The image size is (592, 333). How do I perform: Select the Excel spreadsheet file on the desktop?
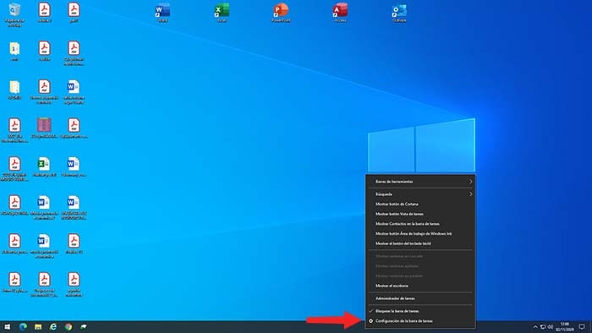(x=44, y=166)
